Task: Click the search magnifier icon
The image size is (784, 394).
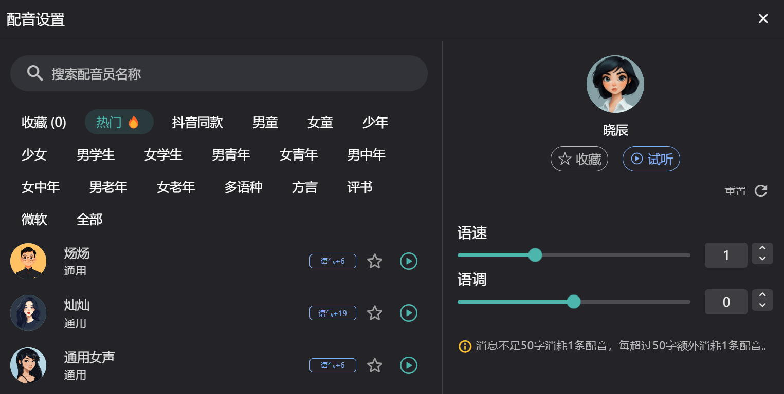Action: (x=34, y=73)
